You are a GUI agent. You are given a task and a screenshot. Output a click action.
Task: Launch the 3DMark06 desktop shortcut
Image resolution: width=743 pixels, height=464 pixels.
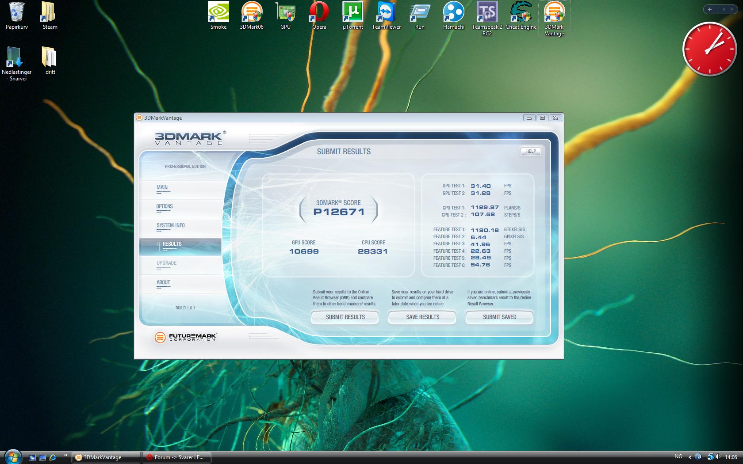pyautogui.click(x=252, y=16)
